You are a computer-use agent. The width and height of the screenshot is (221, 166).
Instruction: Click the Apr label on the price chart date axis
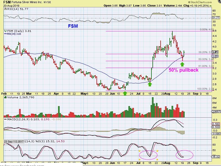pyautogui.click(x=56, y=94)
